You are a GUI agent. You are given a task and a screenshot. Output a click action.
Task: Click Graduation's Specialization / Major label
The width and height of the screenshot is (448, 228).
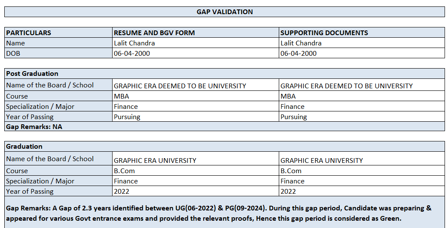coord(40,181)
